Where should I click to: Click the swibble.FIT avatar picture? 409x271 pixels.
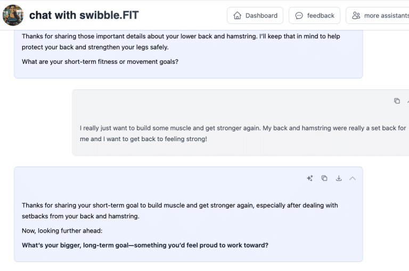pos(13,15)
